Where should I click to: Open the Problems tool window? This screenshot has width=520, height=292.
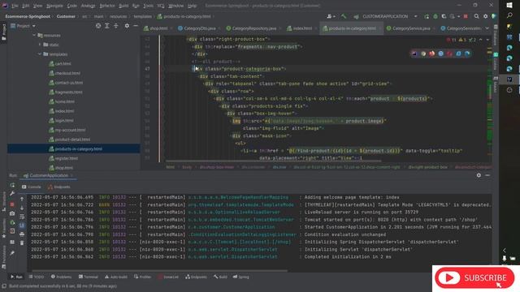[61, 277]
